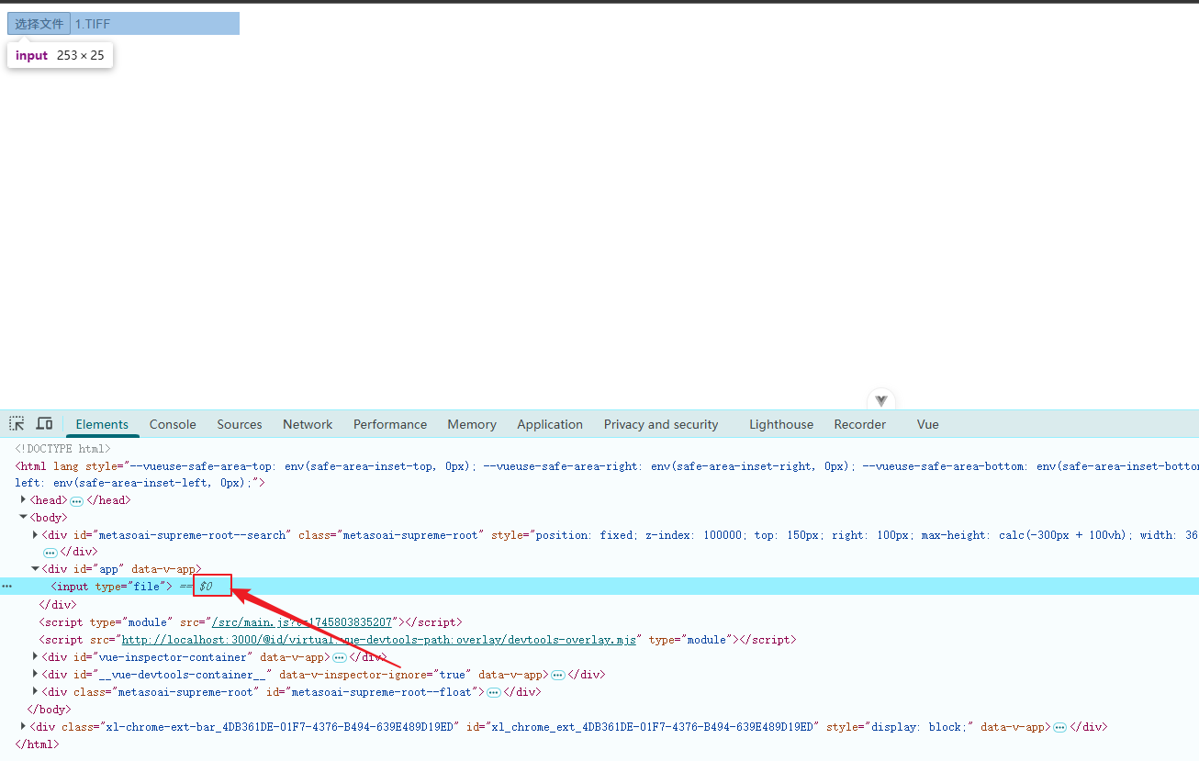This screenshot has height=761, width=1199.
Task: Open the devtools-overlay.mjs localhost link
Action: pos(379,640)
